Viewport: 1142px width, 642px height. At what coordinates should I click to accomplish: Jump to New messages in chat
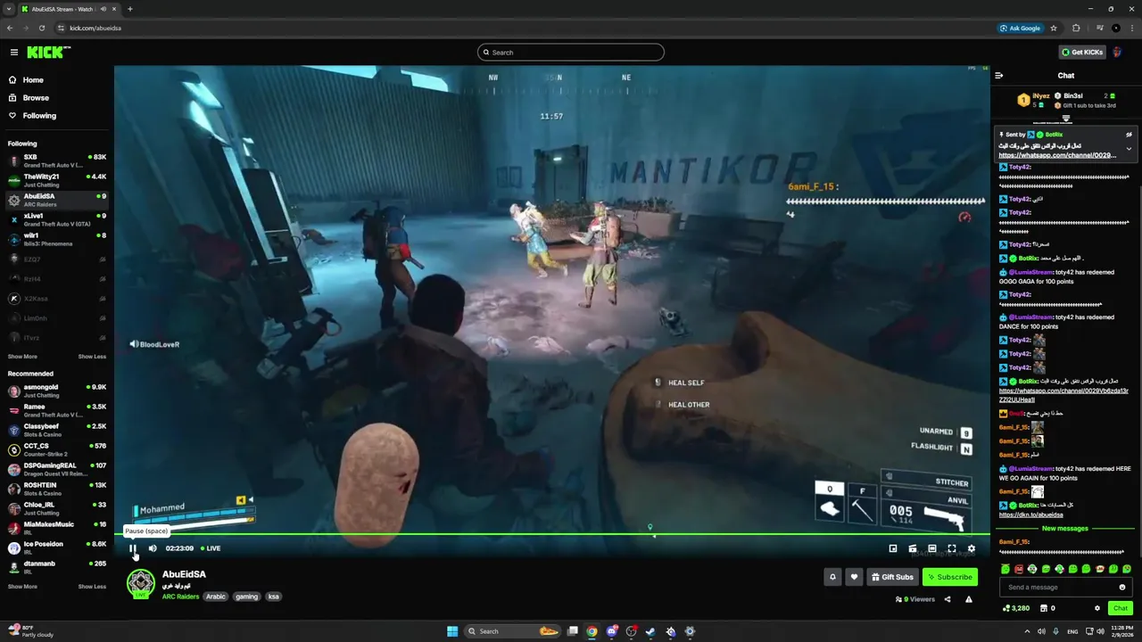(x=1065, y=528)
